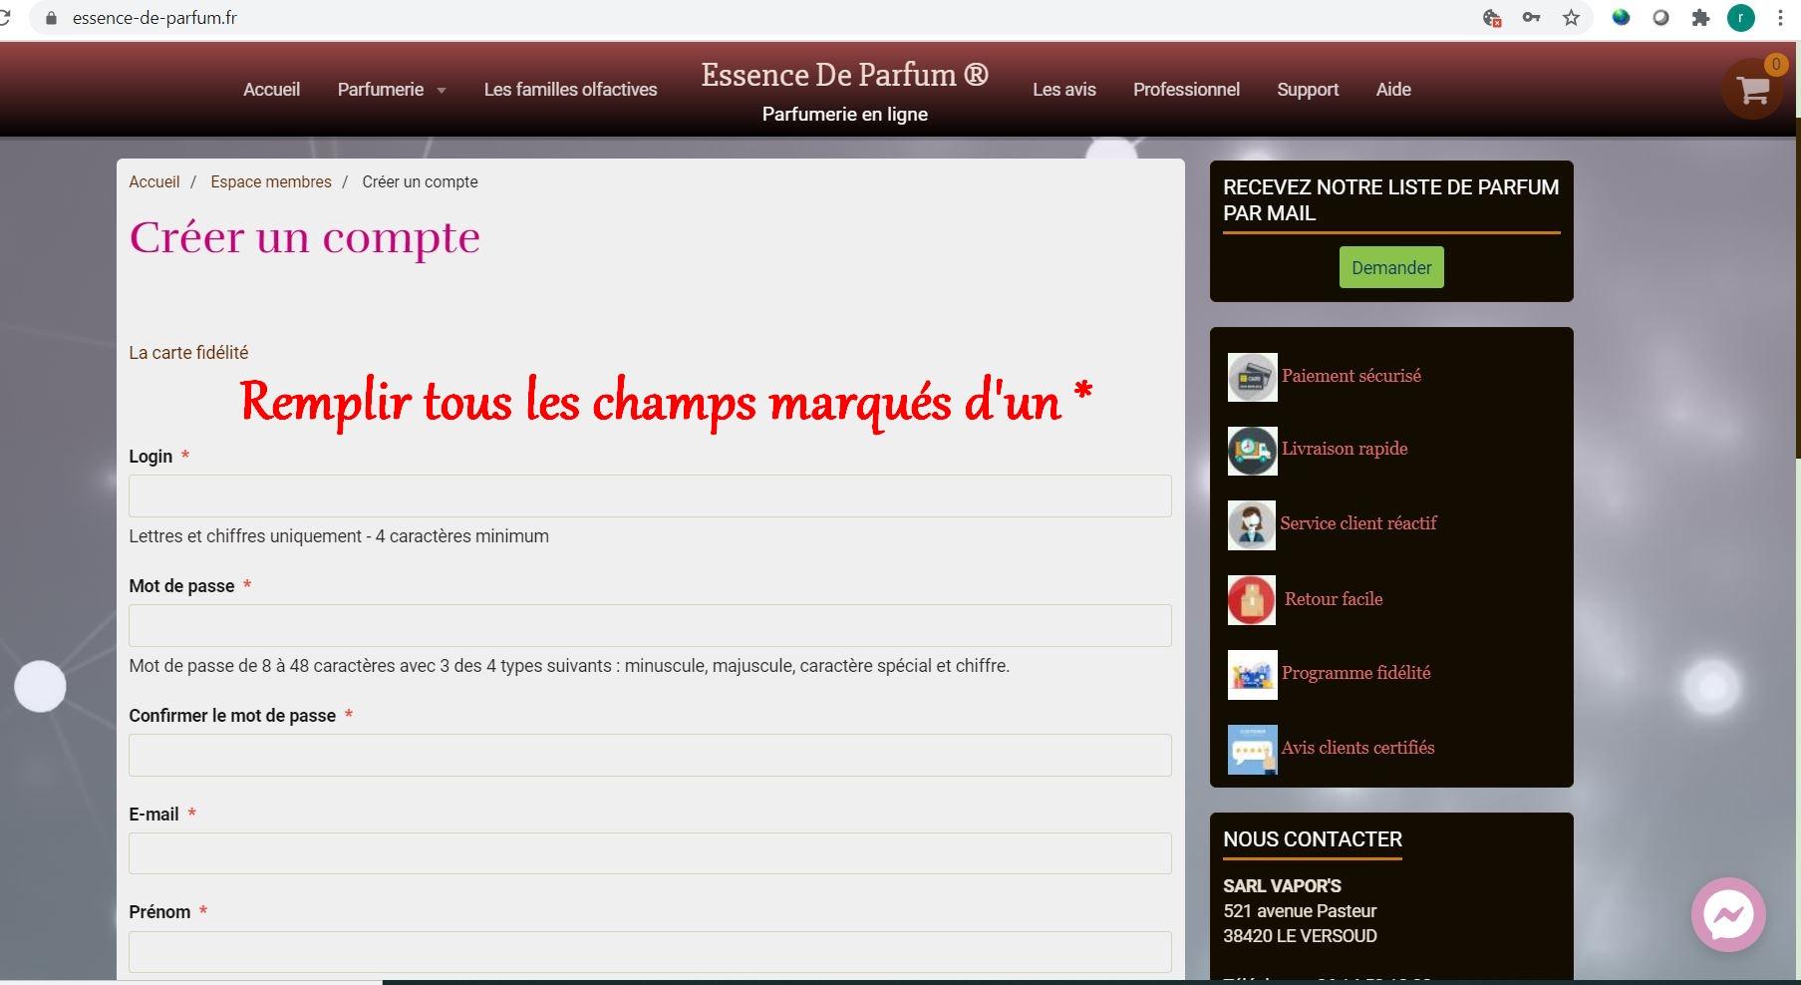Screen dimensions: 1801x985
Task: Click the Avis clients certifiés icon
Action: (1252, 750)
